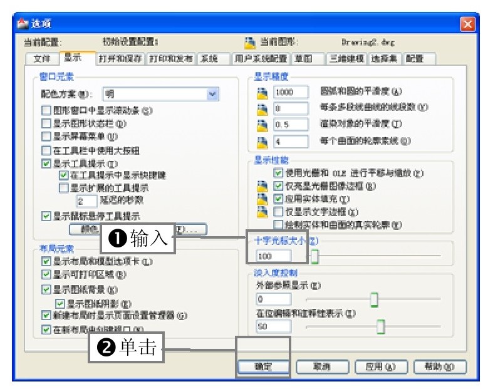Toggle 显示图纸背景 checkbox

point(46,290)
